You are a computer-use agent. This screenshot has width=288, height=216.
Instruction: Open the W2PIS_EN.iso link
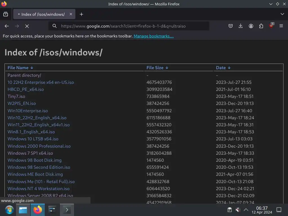[22, 103]
